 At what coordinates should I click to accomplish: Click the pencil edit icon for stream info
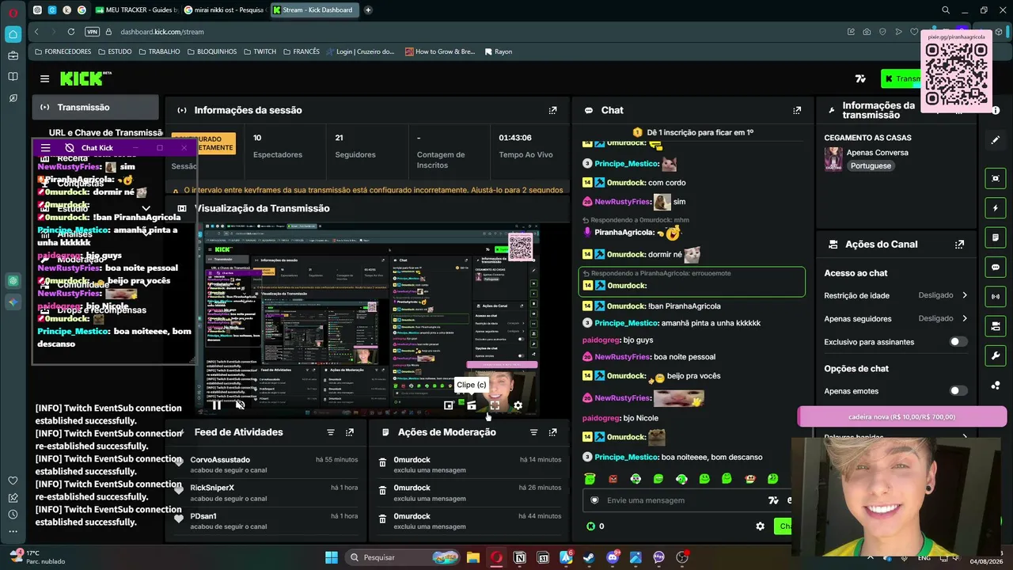coord(996,140)
